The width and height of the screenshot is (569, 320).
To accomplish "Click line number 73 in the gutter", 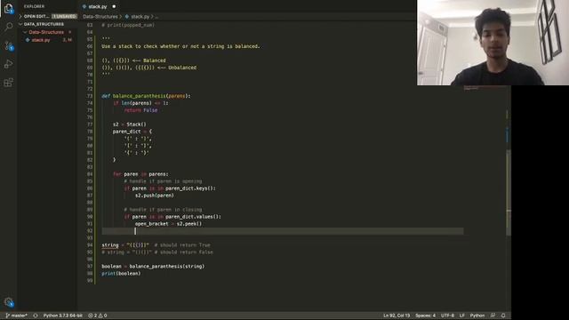I will point(90,96).
